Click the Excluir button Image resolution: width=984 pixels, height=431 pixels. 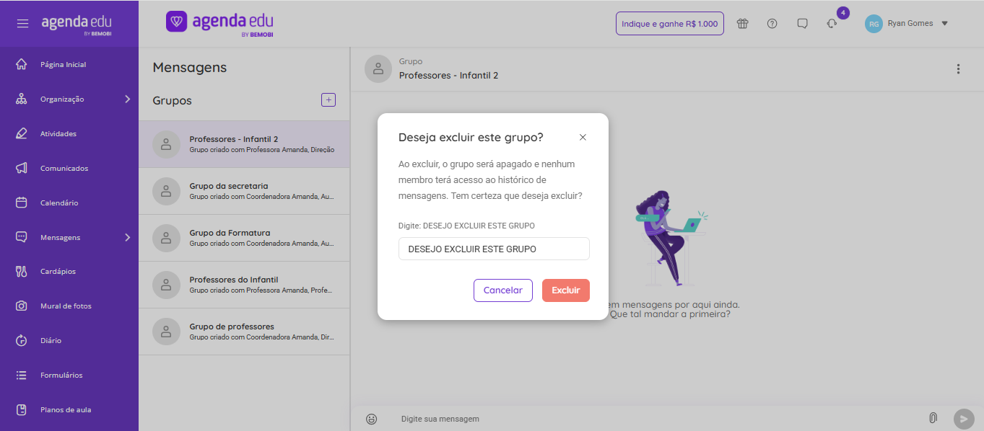pos(566,290)
